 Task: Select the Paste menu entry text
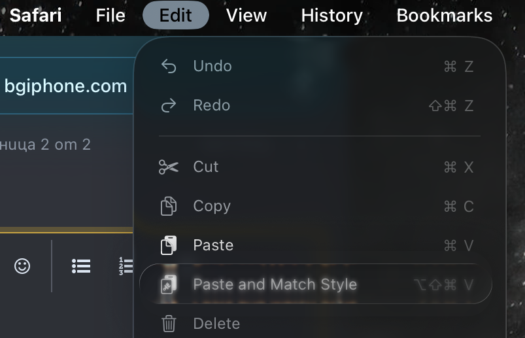click(213, 245)
